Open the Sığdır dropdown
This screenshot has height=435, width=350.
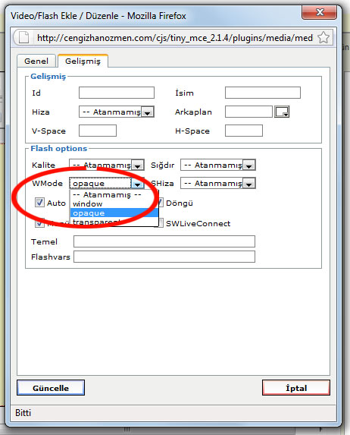pyautogui.click(x=218, y=165)
